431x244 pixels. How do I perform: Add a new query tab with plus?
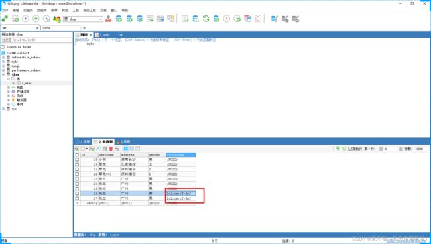(121, 35)
